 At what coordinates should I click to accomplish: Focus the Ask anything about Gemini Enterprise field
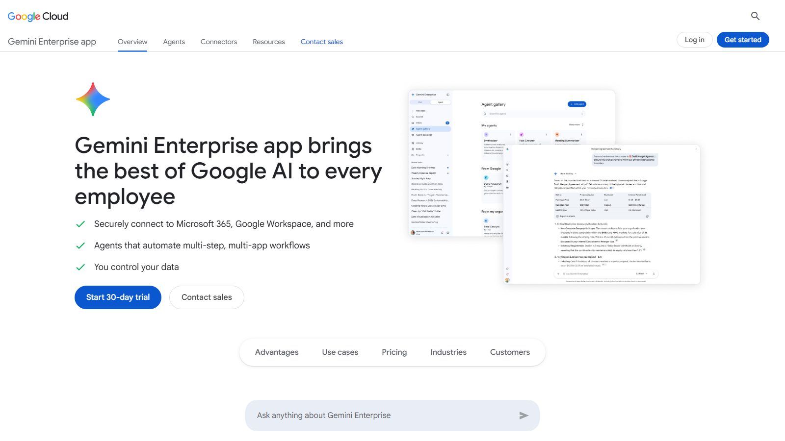(392, 416)
